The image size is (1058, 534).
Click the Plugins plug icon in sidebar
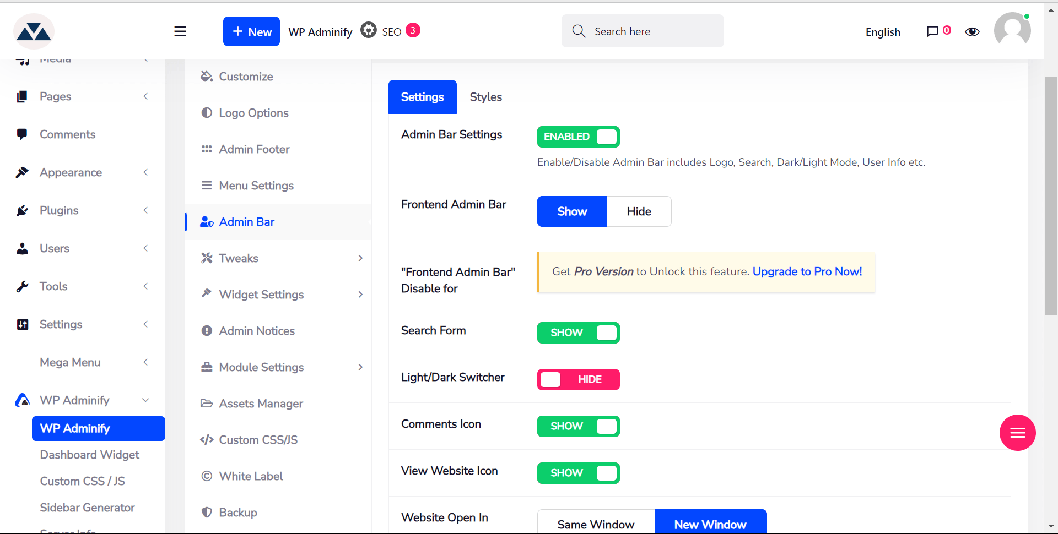click(22, 210)
